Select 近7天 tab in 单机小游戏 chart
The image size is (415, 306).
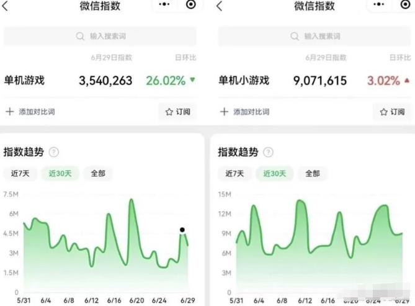(234, 174)
